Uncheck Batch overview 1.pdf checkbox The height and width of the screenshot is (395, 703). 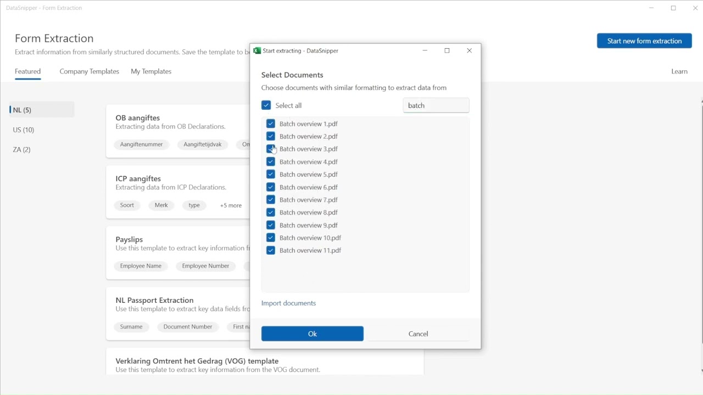pos(271,124)
